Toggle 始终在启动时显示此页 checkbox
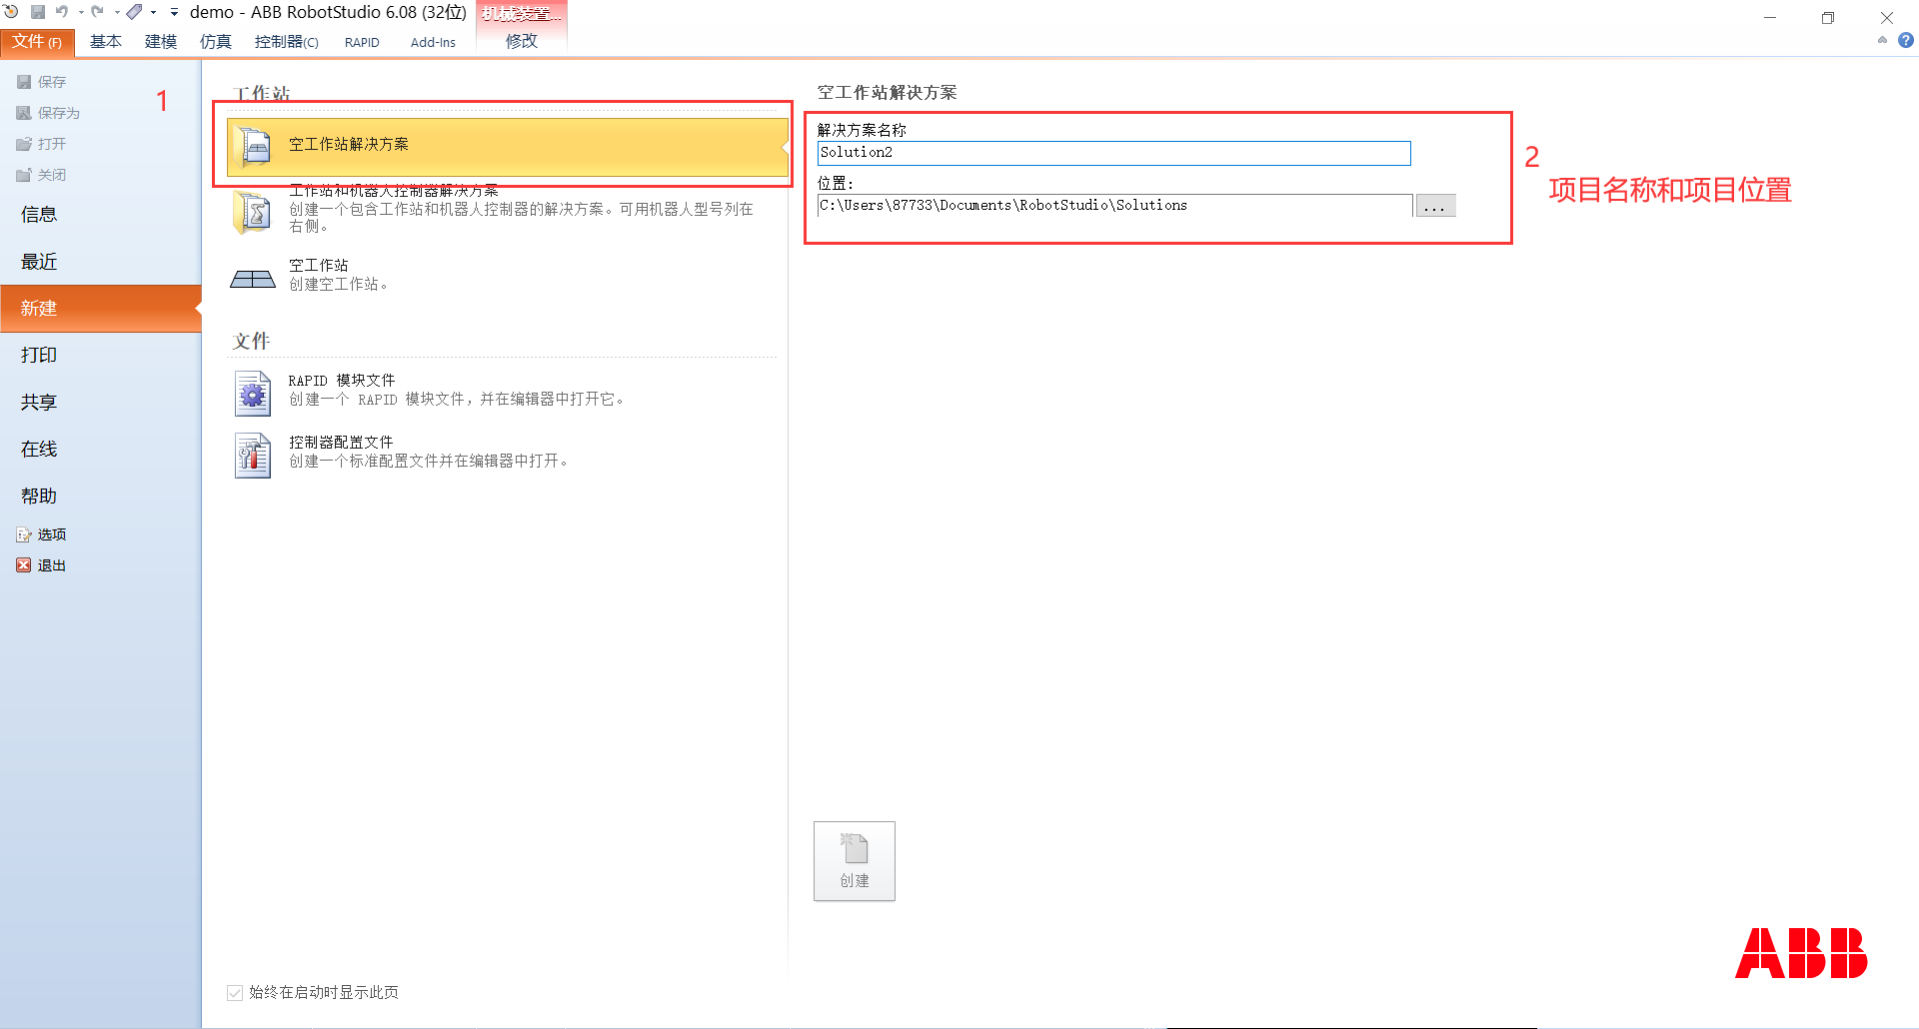Image resolution: width=1919 pixels, height=1029 pixels. 235,993
